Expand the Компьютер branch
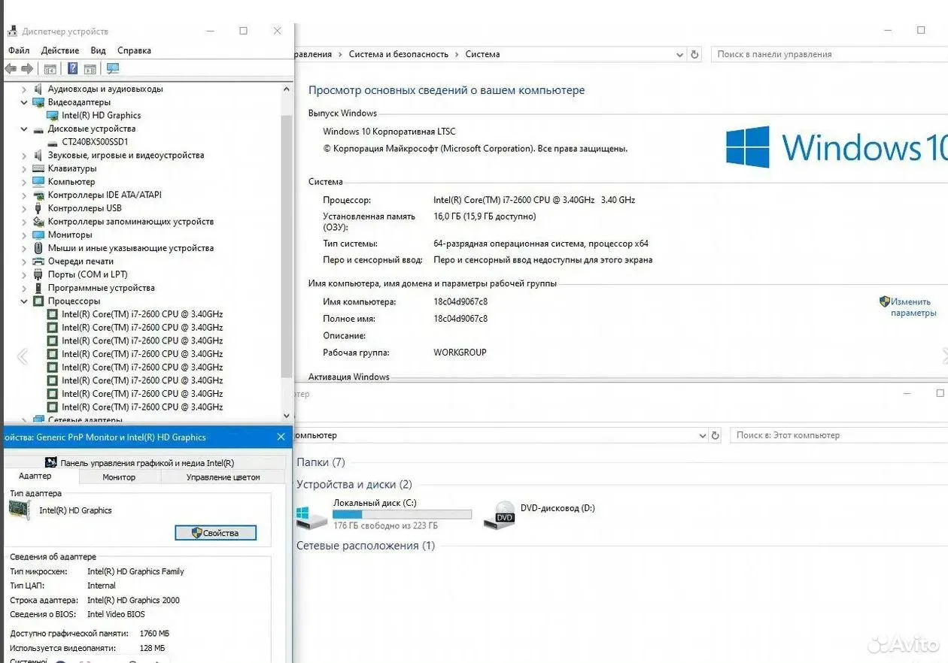This screenshot has height=663, width=948. (24, 182)
